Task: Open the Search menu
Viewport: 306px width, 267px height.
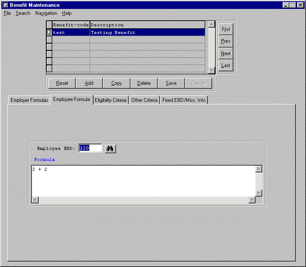Action: pos(23,13)
